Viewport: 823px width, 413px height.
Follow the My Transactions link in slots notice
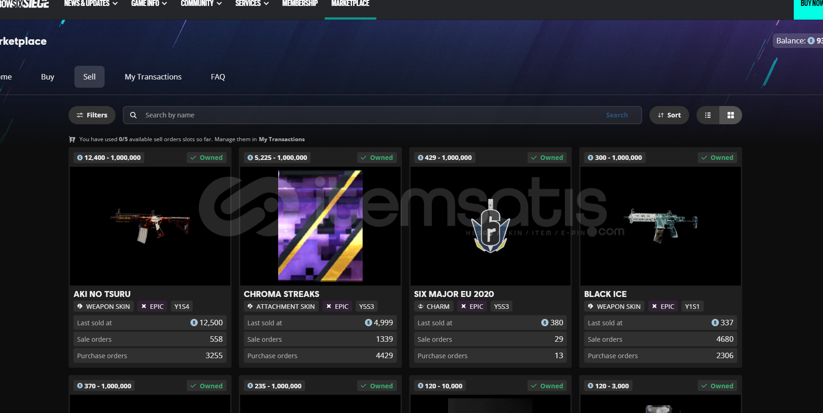tap(282, 139)
